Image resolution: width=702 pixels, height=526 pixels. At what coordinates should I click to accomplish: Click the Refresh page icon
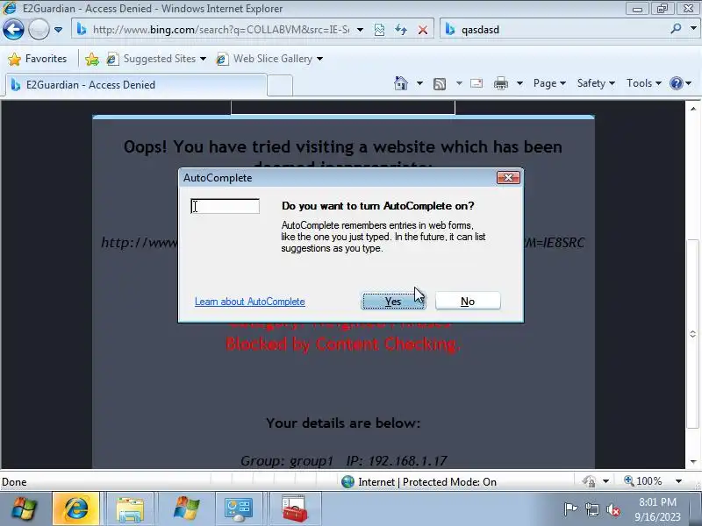(x=401, y=30)
